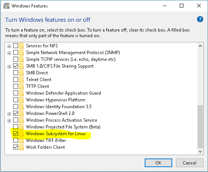Click the folder icon beside Windows Subsystem for Linux

(21, 134)
